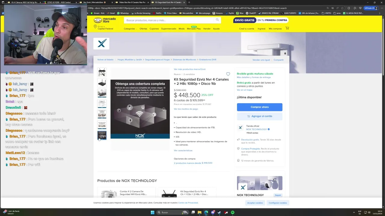Click Configurar cookies button
This screenshot has width=385, height=216.
[278, 203]
